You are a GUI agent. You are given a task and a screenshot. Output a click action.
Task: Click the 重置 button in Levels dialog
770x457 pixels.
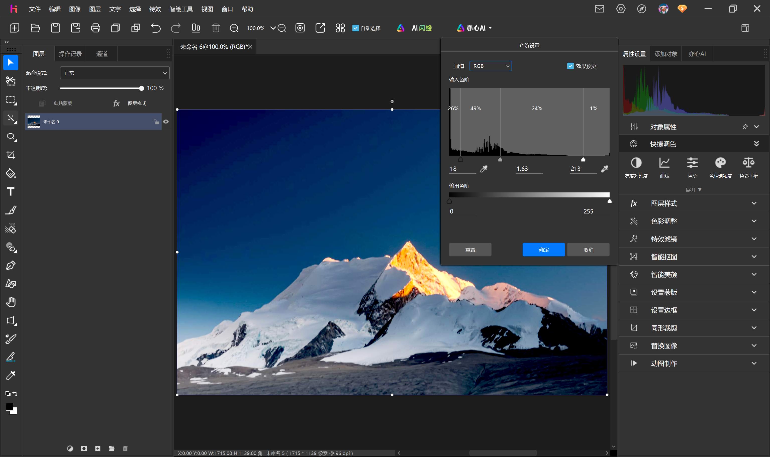(x=470, y=250)
